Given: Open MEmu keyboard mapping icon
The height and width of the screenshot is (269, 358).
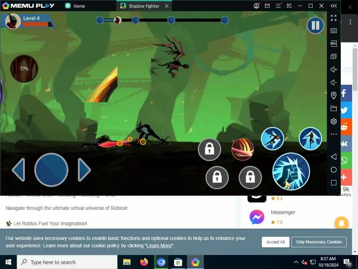Looking at the screenshot, I should click(x=334, y=31).
